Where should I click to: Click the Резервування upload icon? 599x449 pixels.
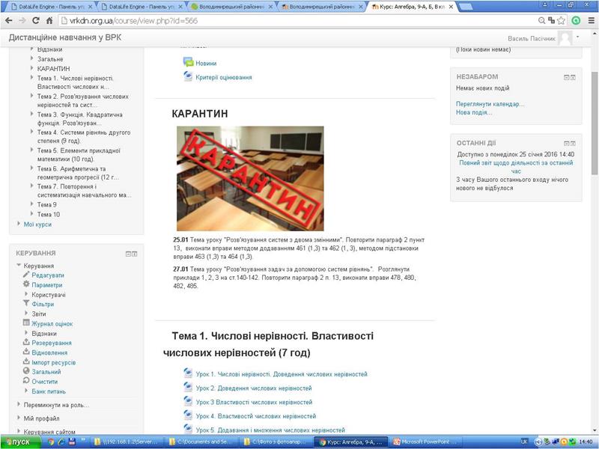pyautogui.click(x=26, y=342)
